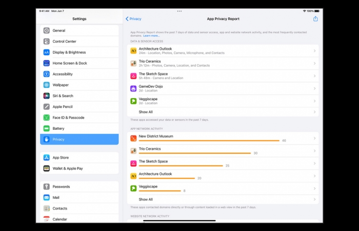359x231 pixels.
Task: Expand The Sketch Space network activity chevron
Action: [314, 164]
